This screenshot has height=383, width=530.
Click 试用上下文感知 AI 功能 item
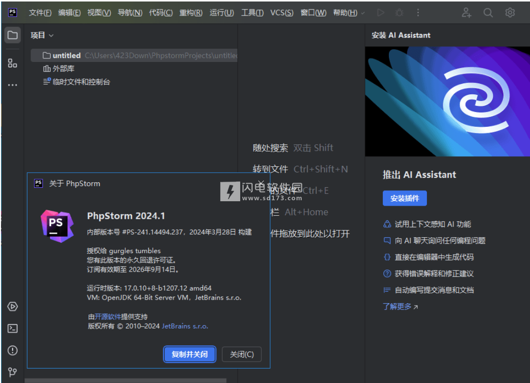point(427,224)
